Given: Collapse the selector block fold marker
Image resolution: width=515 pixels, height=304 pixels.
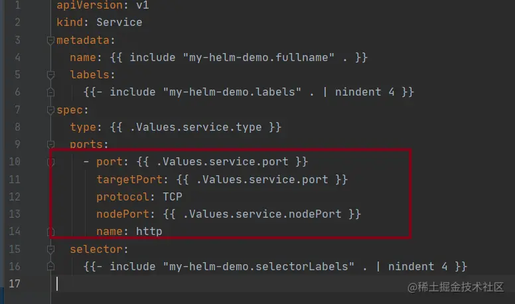Looking at the screenshot, I should click(x=50, y=250).
